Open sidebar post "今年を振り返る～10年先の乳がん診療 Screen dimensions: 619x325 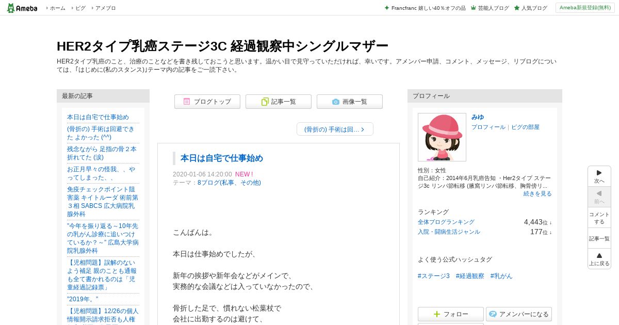pyautogui.click(x=103, y=238)
